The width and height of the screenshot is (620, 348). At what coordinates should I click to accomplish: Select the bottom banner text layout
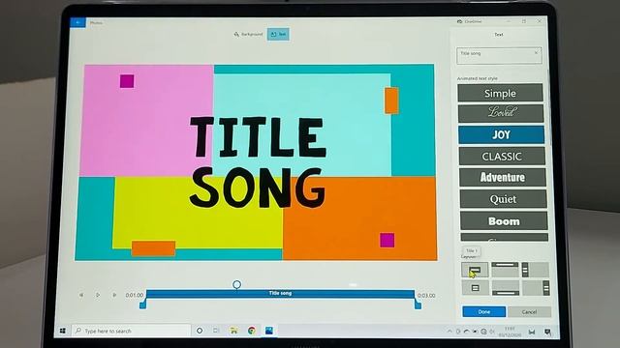506,288
